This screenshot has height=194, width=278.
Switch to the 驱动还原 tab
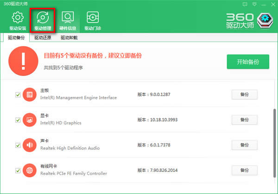pyautogui.click(x=43, y=37)
